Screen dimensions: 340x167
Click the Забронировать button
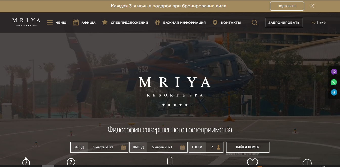(x=284, y=22)
